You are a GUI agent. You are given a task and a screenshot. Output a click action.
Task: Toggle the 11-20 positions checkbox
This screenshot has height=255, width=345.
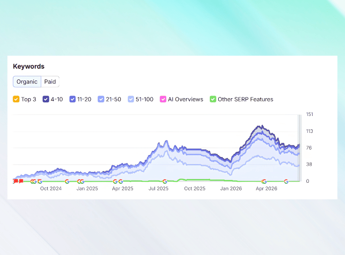pos(72,99)
